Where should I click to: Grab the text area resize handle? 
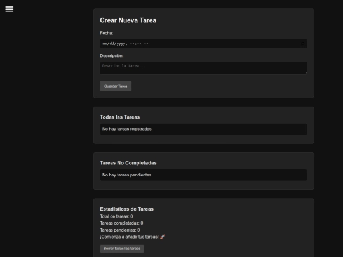306,73
